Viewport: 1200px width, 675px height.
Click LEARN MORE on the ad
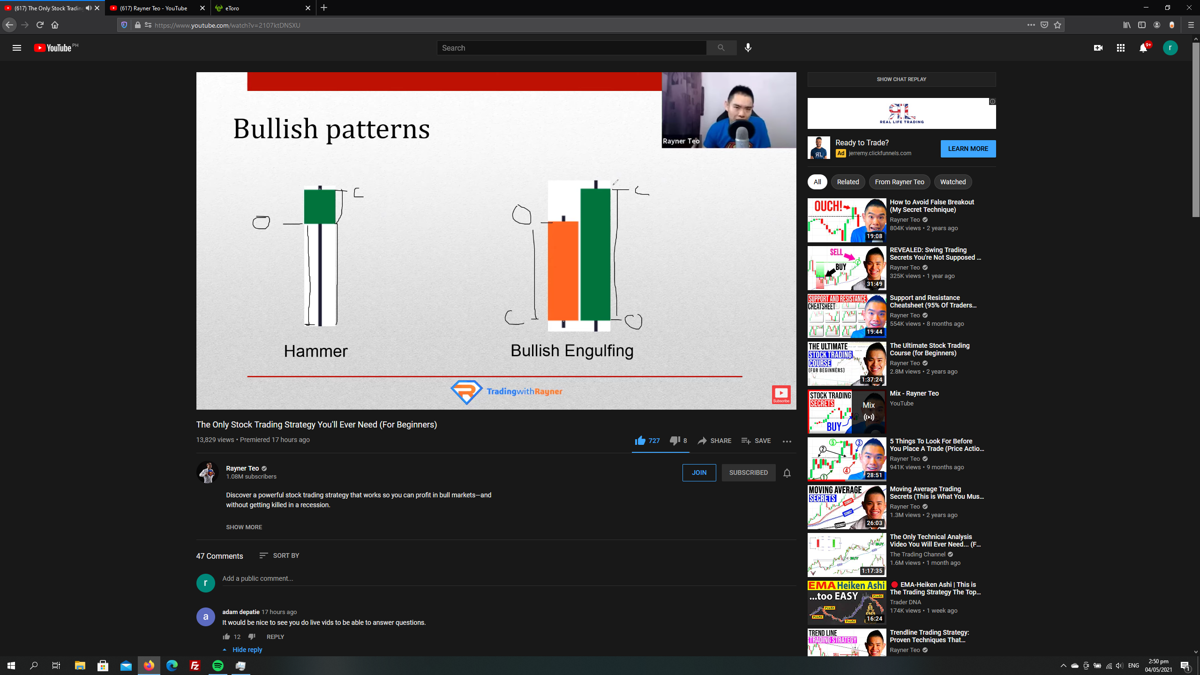pyautogui.click(x=968, y=149)
